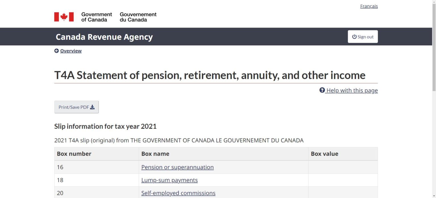This screenshot has height=198, width=436.
Task: Click the back arrow icon beside Overview
Action: pyautogui.click(x=56, y=51)
